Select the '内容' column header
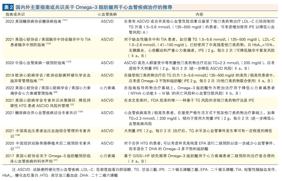Viewport: 282px width, 181px height. click(199, 14)
